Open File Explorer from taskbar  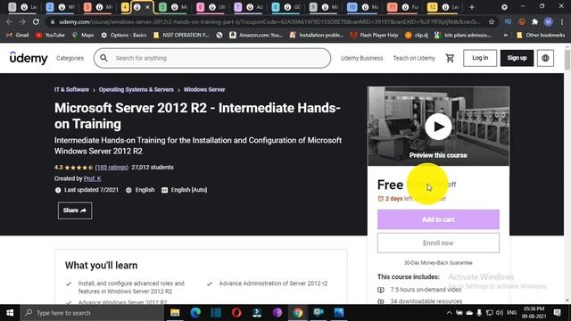click(x=175, y=313)
